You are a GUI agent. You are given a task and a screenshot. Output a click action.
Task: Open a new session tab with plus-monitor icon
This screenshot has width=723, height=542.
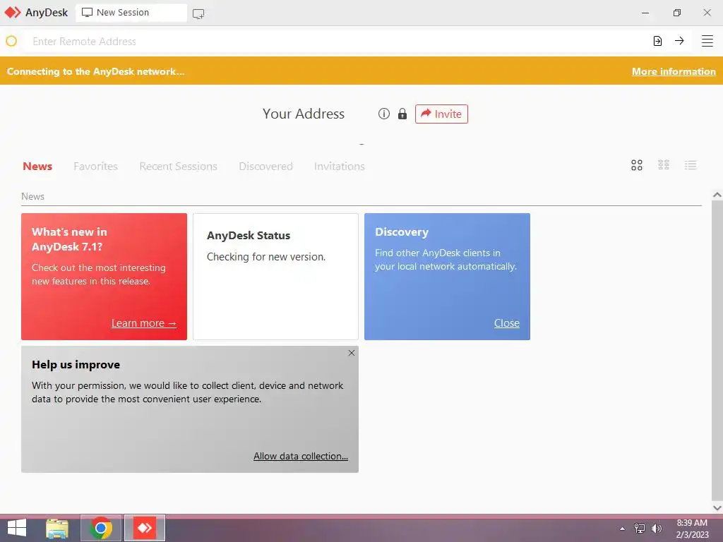pyautogui.click(x=198, y=14)
